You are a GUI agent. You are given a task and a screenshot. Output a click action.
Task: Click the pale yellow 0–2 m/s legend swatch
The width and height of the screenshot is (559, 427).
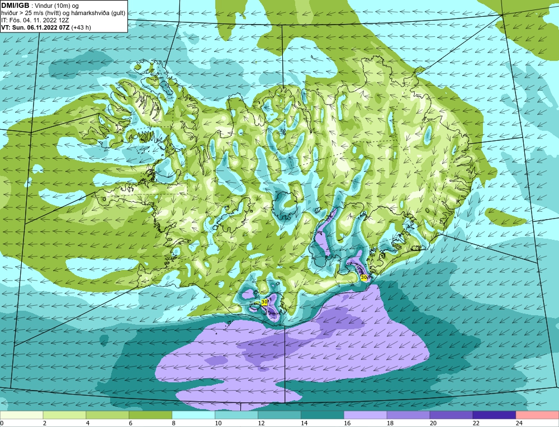tap(21, 415)
